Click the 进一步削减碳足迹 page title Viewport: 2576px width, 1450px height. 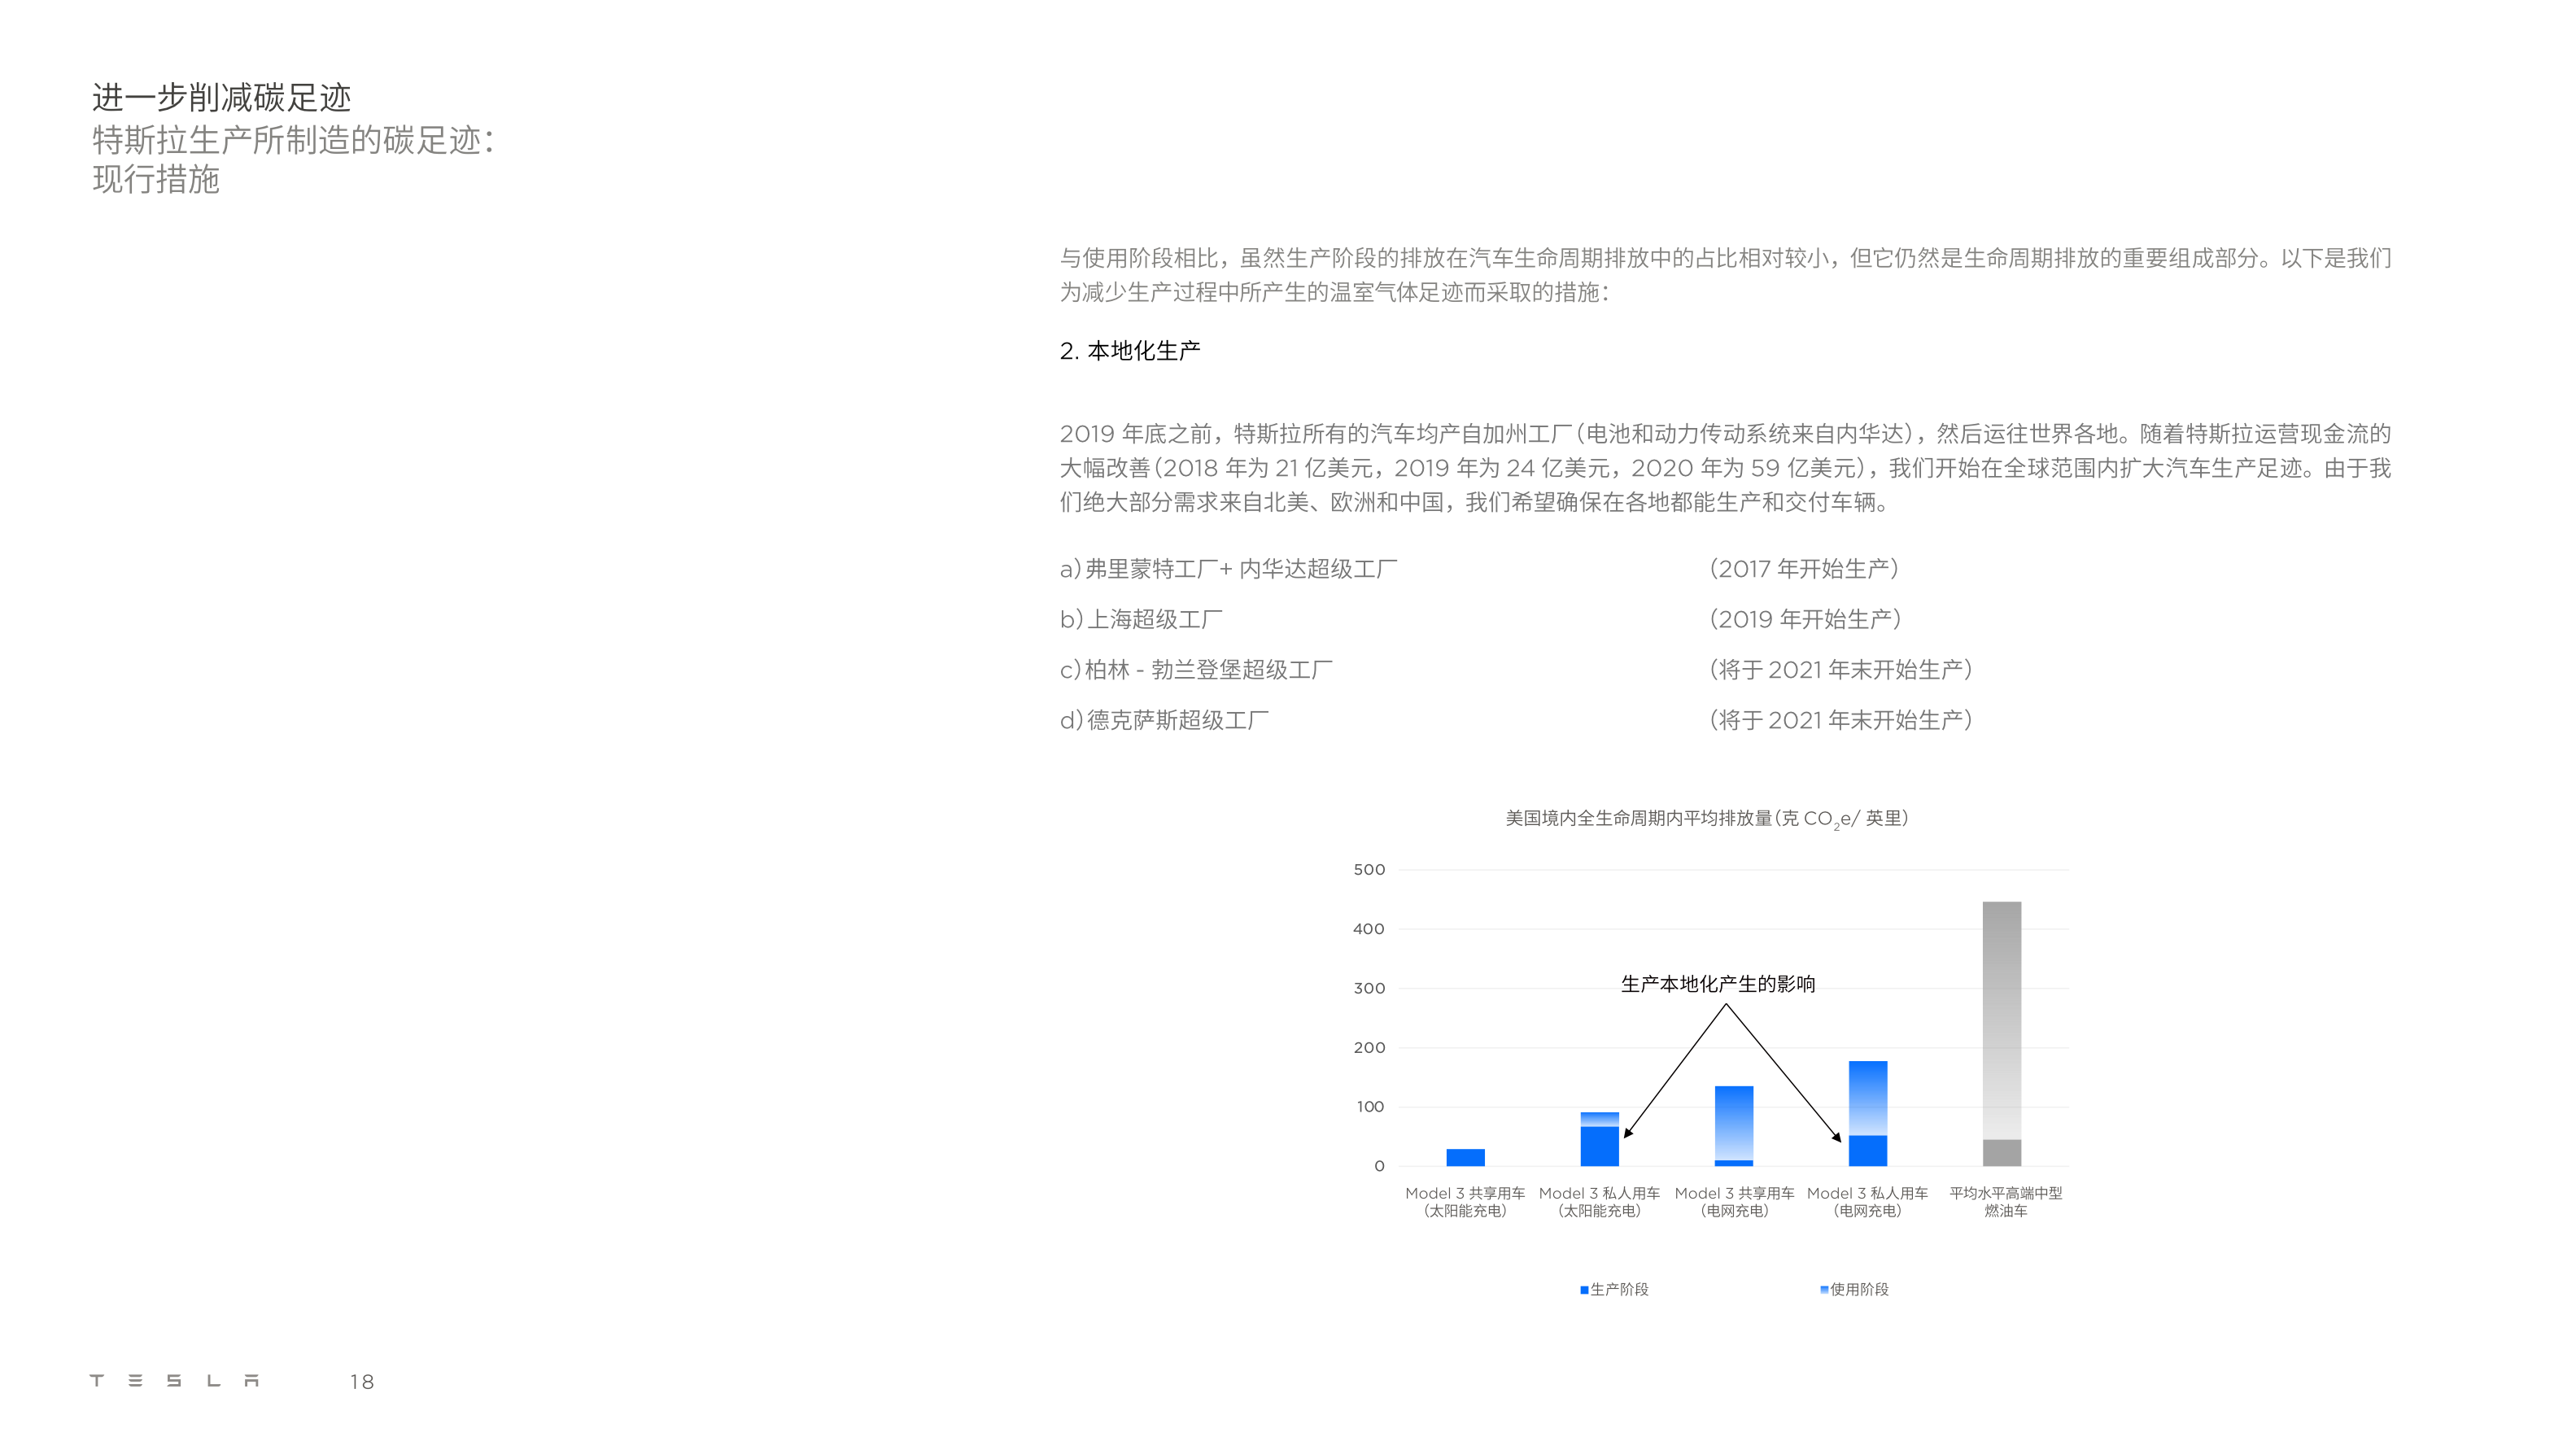(x=221, y=98)
